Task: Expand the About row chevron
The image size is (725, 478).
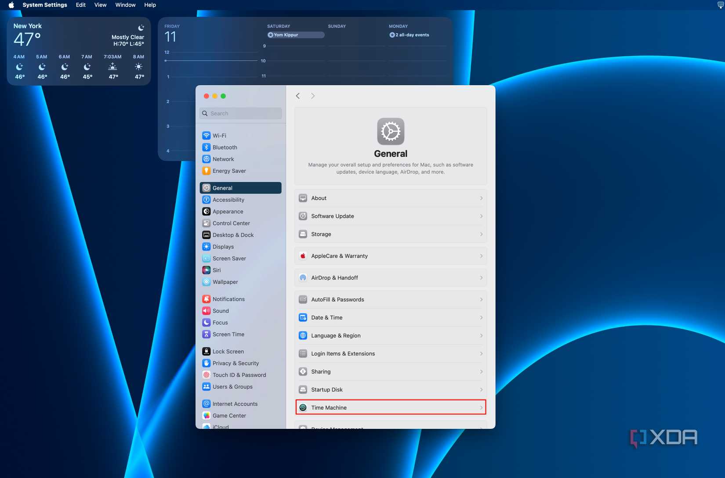Action: (x=481, y=198)
